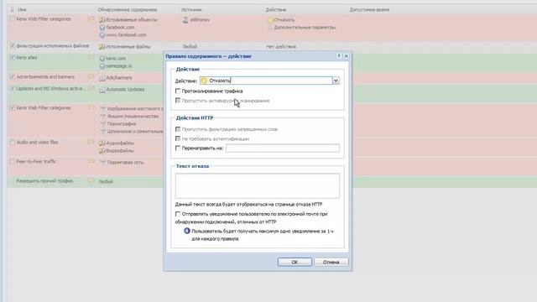537x302 pixels.
Task: Click the blue info icon beside notification note
Action: 187,232
